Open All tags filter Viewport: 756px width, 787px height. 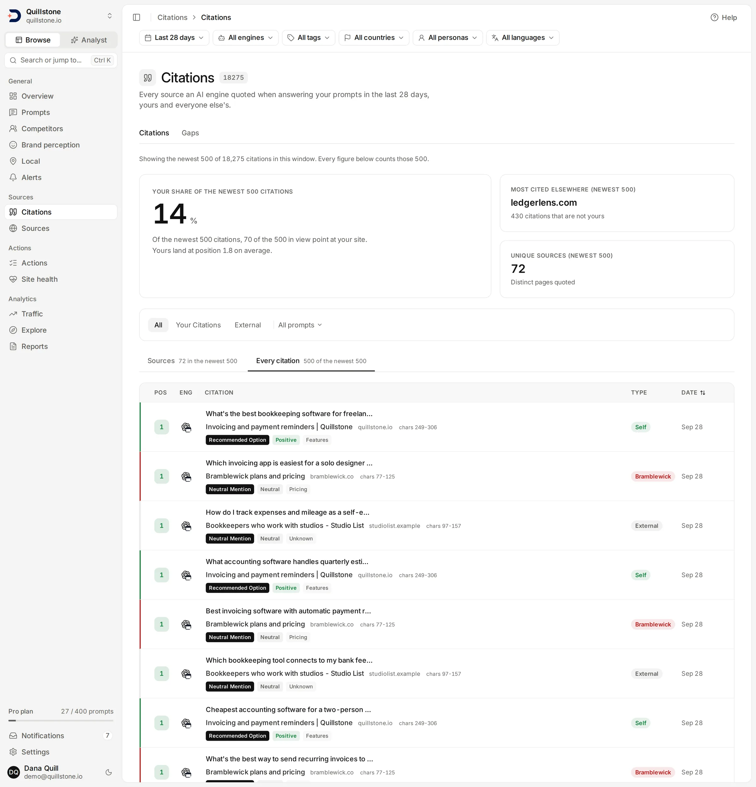point(308,38)
